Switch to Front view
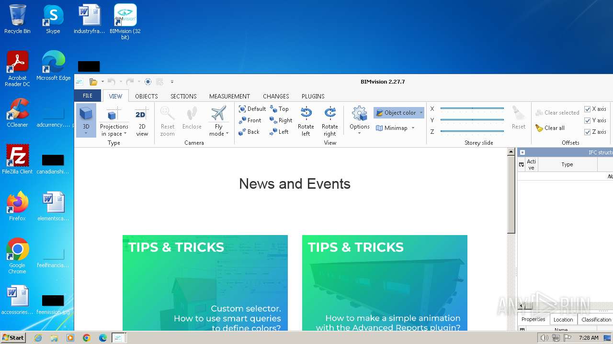Image resolution: width=613 pixels, height=344 pixels. 250,120
